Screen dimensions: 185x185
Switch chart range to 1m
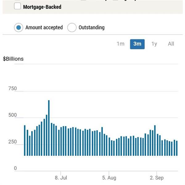(x=120, y=44)
